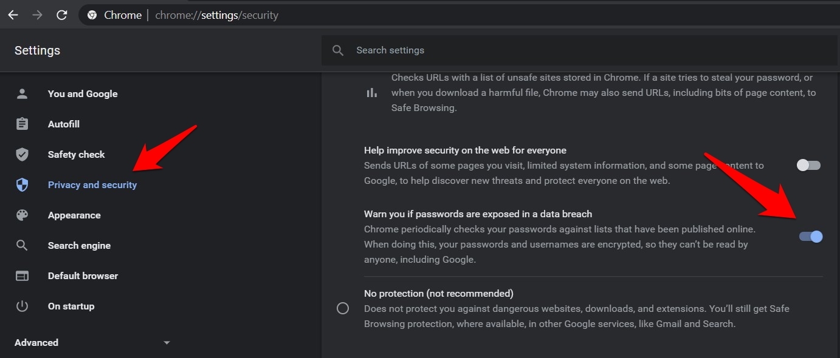The height and width of the screenshot is (358, 840).
Task: Click the Search engine magnifier icon
Action: click(22, 246)
